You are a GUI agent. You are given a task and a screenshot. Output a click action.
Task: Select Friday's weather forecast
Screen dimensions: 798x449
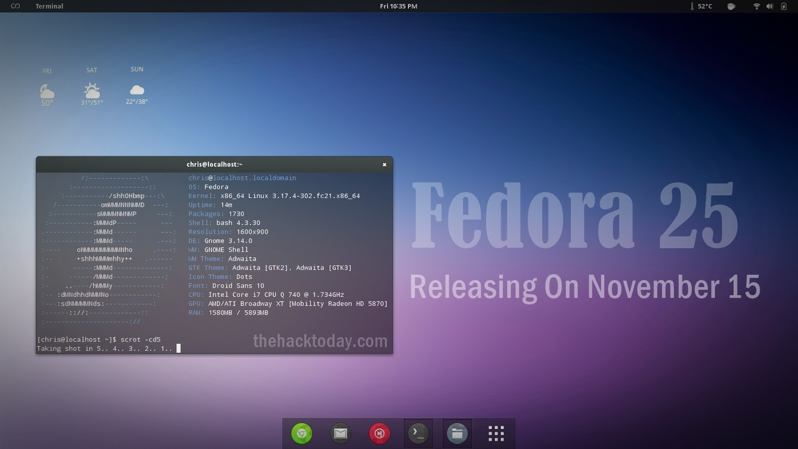pos(47,91)
